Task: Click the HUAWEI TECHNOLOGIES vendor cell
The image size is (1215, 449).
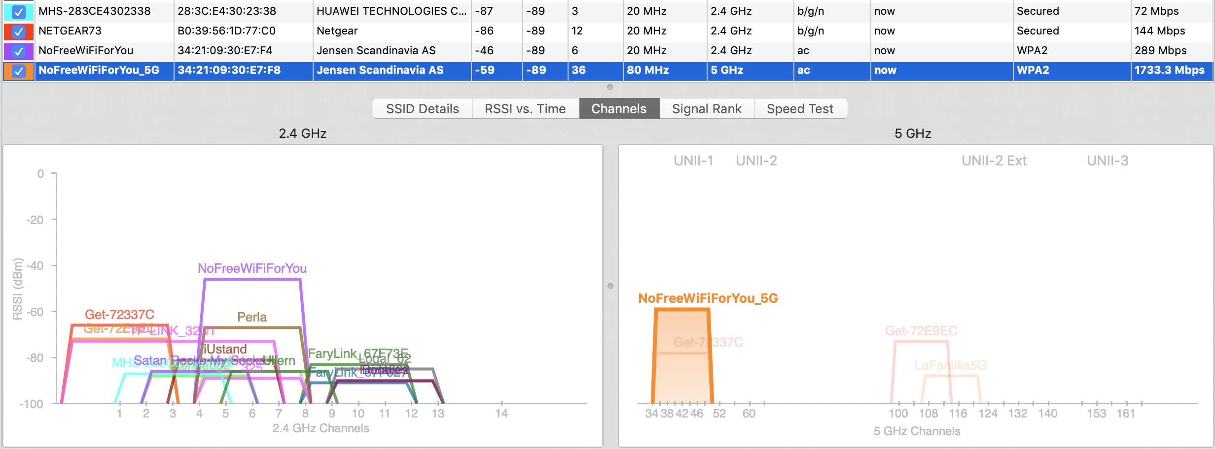Action: tap(392, 11)
